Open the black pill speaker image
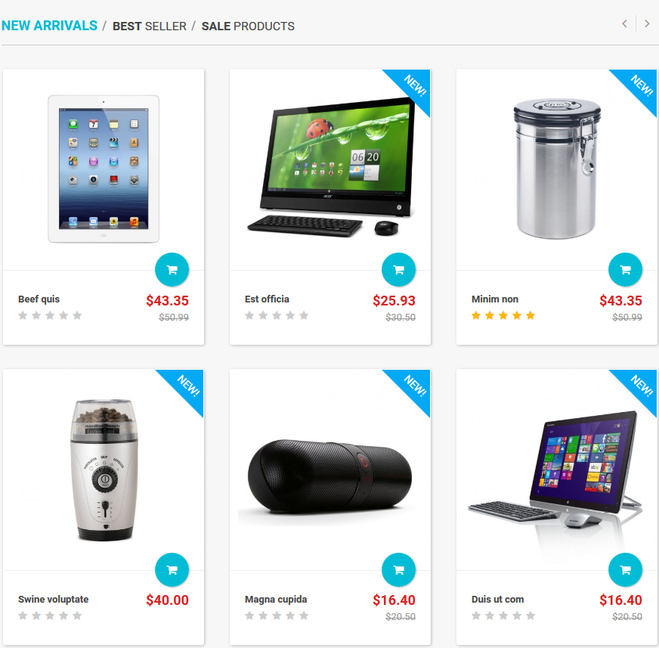This screenshot has width=659, height=648. 330,476
